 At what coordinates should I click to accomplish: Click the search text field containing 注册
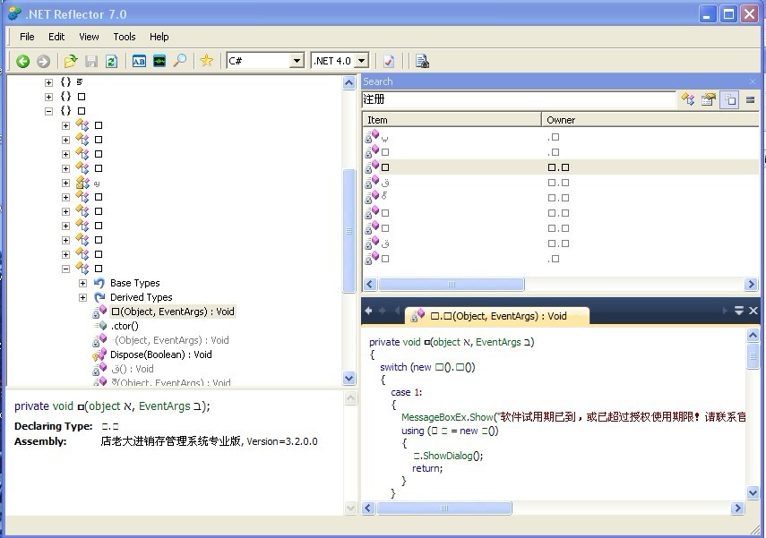pos(520,99)
